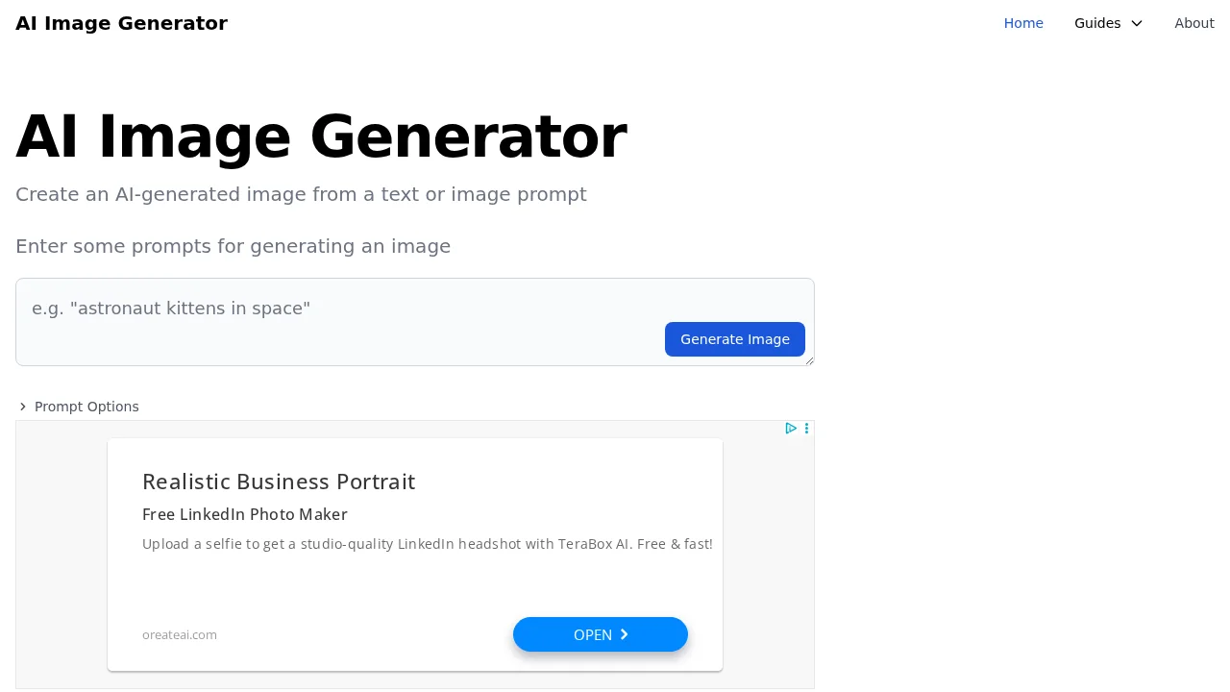1230x692 pixels.
Task: Click the AI Image Generator logo text
Action: pos(121,23)
